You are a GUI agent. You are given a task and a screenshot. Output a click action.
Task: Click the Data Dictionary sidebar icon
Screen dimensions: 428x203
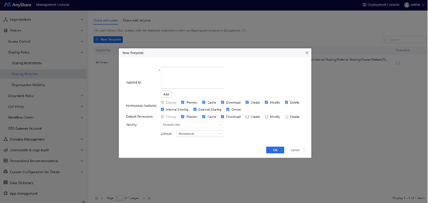pos(6,183)
